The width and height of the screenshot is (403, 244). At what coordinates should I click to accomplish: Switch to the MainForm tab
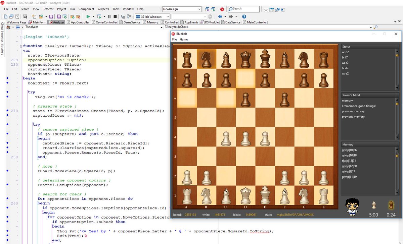point(37,22)
